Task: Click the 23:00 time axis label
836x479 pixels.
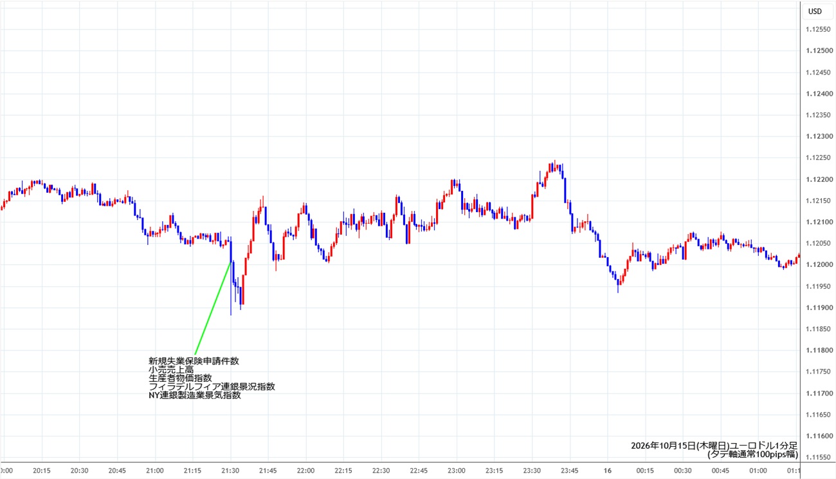Action: pos(457,470)
